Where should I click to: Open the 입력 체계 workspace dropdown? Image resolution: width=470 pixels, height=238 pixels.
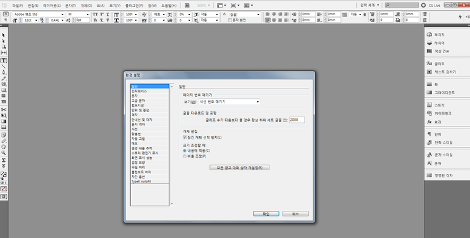click(x=370, y=5)
